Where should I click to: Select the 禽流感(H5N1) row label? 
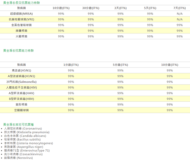(x=22, y=70)
